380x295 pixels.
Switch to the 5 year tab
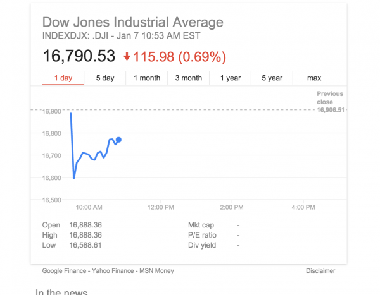coord(272,78)
